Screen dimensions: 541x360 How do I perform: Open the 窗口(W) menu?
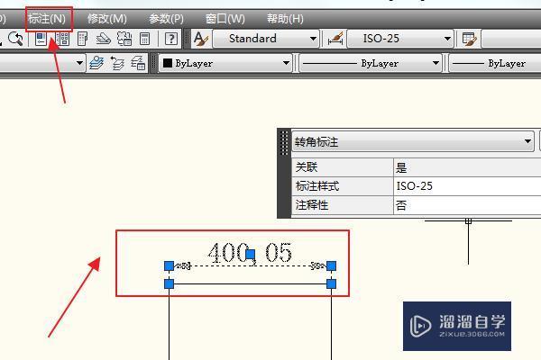tap(225, 19)
